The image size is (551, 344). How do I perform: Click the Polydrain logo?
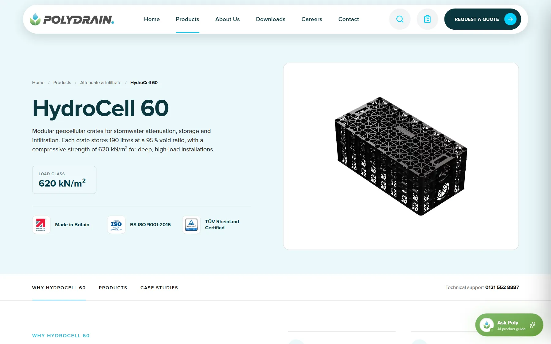(72, 19)
